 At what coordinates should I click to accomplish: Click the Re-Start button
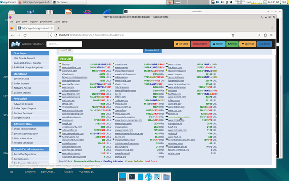pyautogui.click(x=182, y=44)
